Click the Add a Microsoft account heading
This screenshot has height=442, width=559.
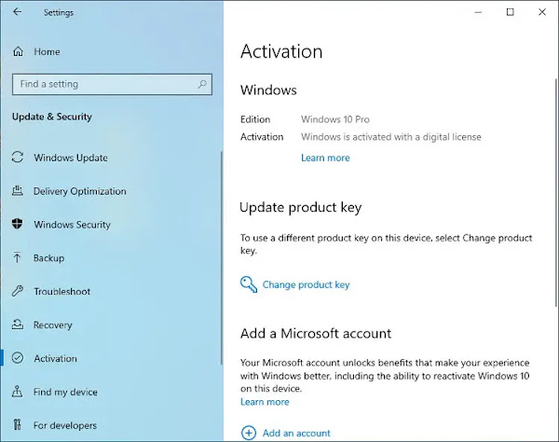click(316, 333)
